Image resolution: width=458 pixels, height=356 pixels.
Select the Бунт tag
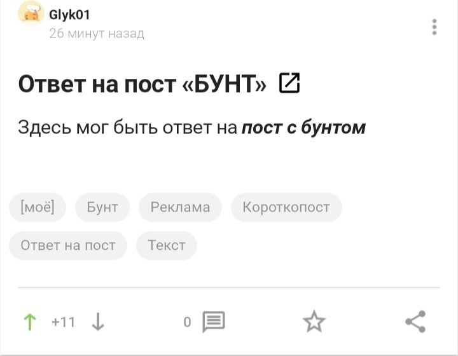tap(102, 207)
